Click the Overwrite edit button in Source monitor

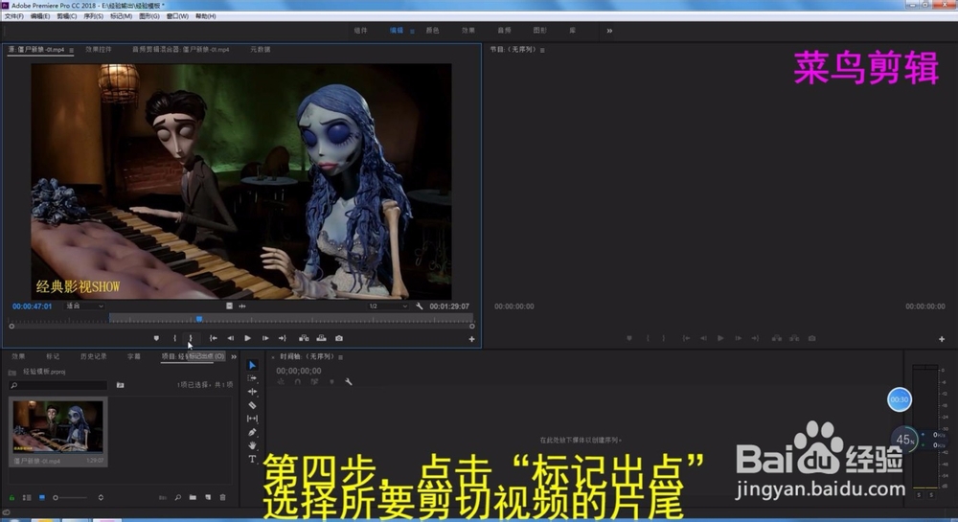click(321, 337)
